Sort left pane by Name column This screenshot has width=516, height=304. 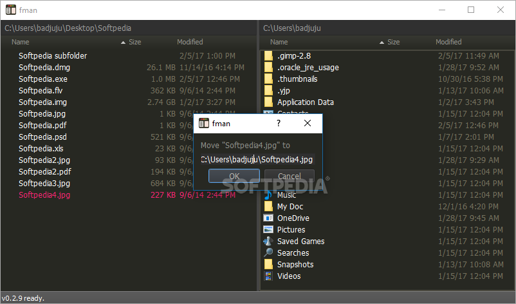(x=21, y=42)
